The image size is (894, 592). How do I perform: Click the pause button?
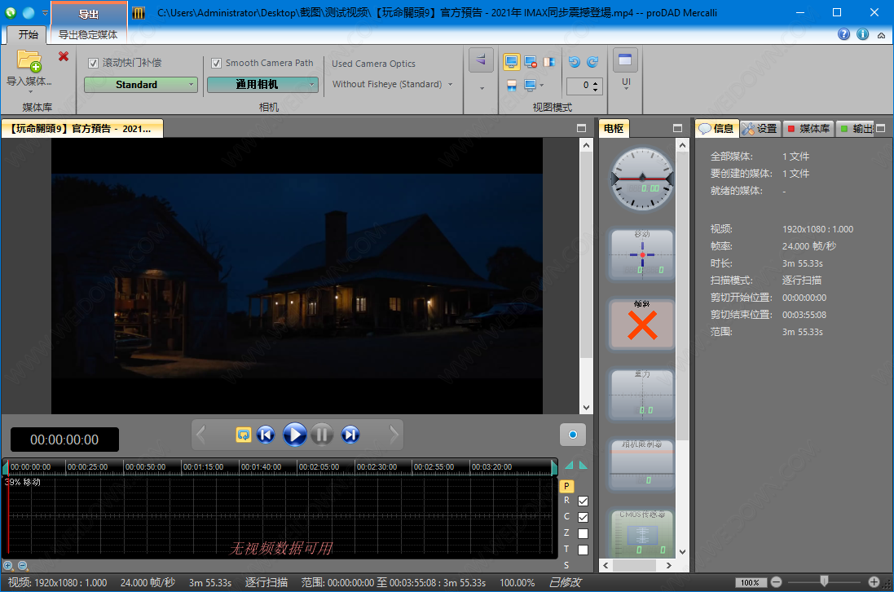[322, 435]
